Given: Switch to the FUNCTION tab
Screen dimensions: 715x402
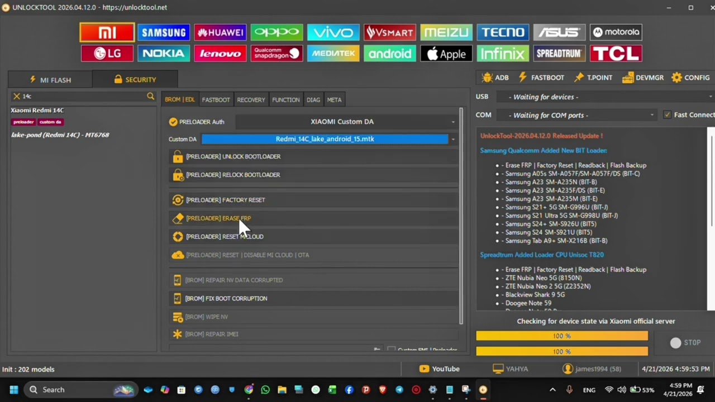Looking at the screenshot, I should tap(285, 100).
